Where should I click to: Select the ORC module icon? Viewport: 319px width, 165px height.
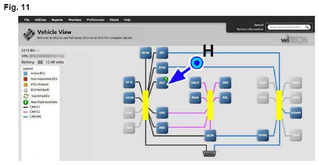162,113
